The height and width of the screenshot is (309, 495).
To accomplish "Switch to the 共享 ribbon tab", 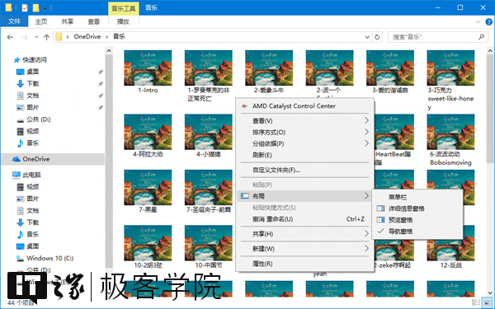I will tap(68, 21).
